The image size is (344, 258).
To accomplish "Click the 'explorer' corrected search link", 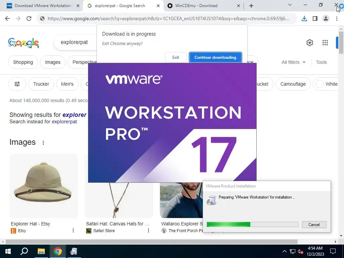I will [x=74, y=115].
